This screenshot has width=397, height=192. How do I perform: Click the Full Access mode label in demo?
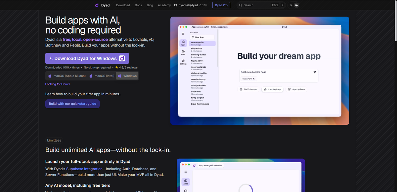tap(219, 27)
